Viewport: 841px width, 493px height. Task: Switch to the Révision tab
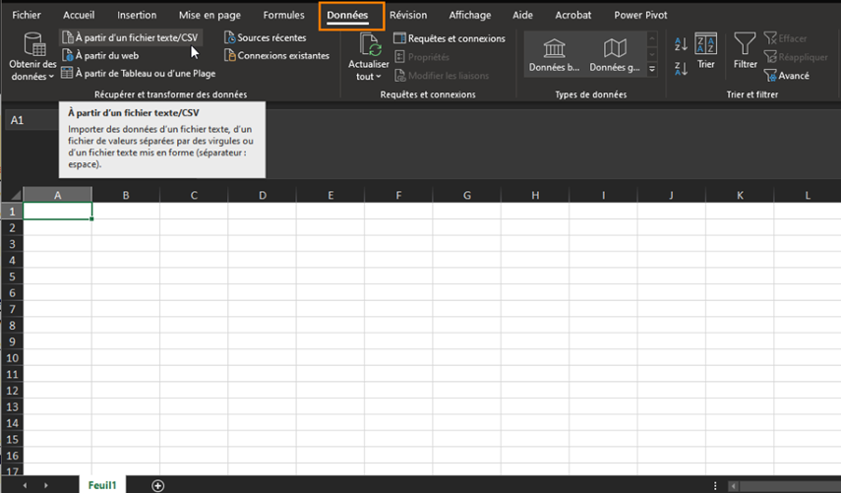click(x=408, y=15)
